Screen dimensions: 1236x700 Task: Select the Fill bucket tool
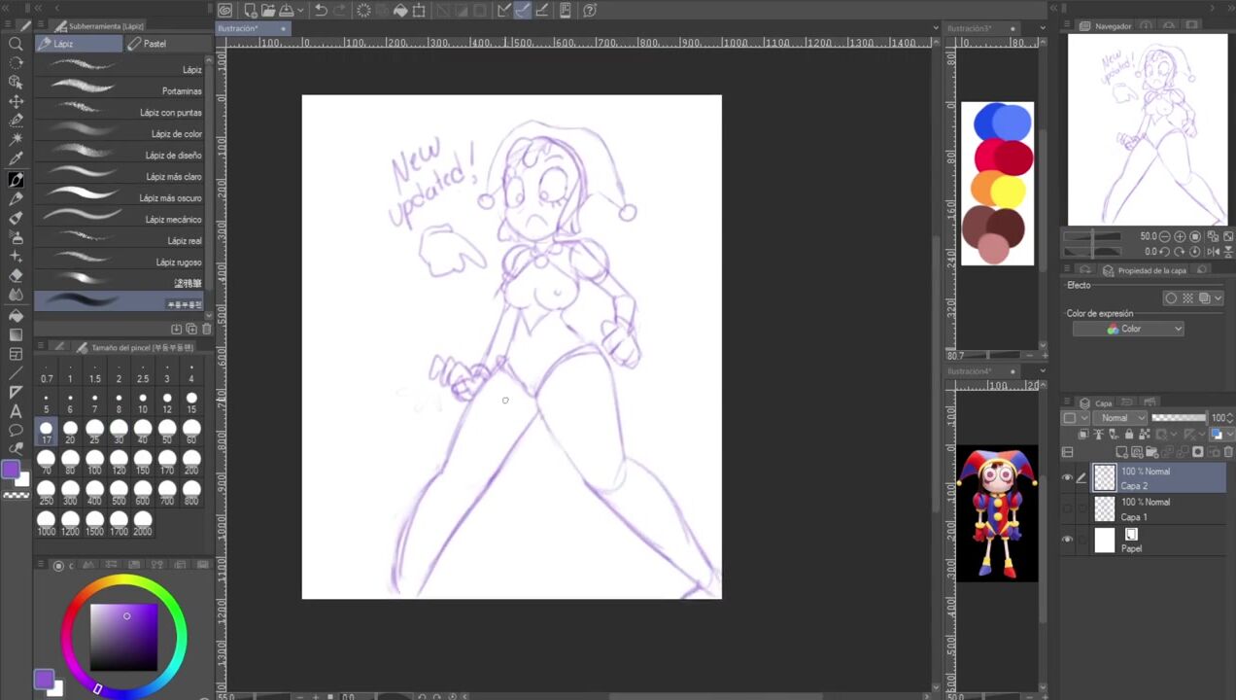coord(16,315)
